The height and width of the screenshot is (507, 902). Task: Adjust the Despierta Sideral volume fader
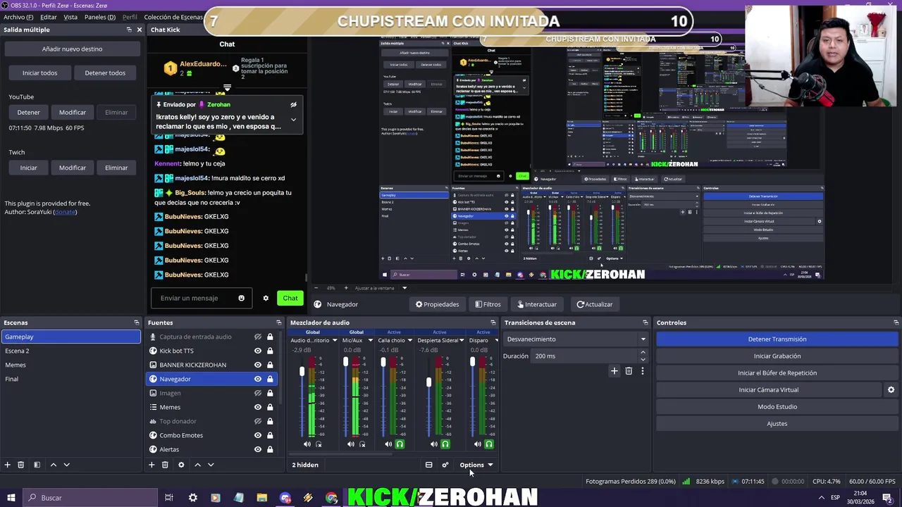coord(428,382)
